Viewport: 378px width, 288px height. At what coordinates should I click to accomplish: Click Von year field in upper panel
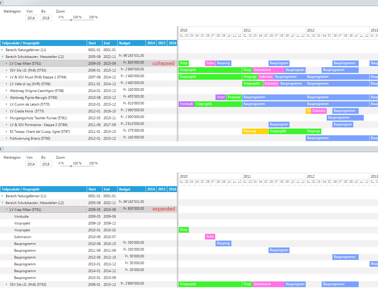coord(31,18)
